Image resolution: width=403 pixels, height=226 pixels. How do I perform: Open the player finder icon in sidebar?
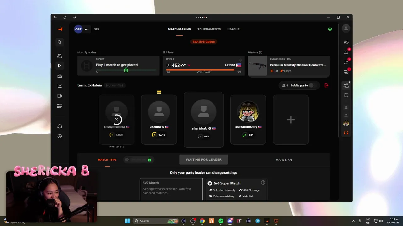click(x=60, y=56)
